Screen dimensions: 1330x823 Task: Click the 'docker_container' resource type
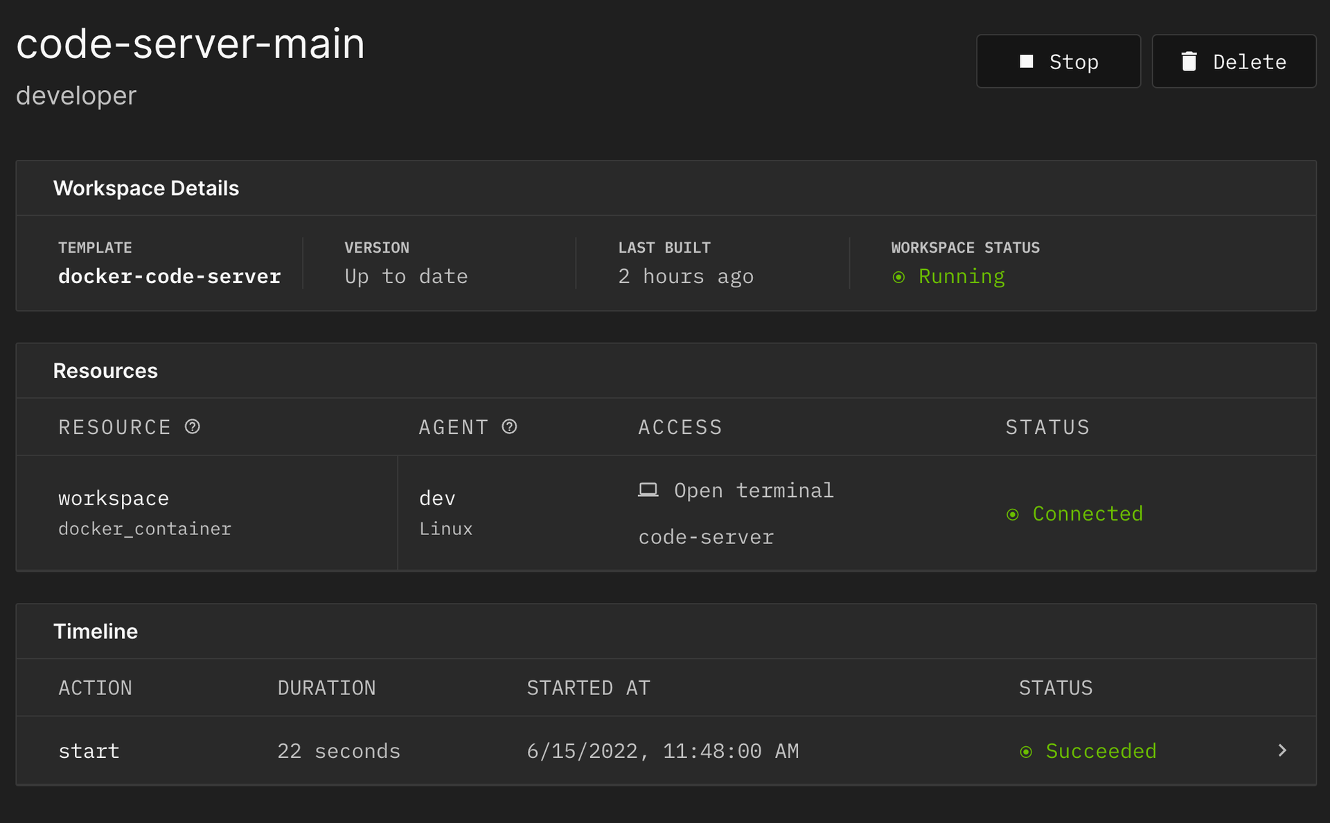pyautogui.click(x=145, y=529)
